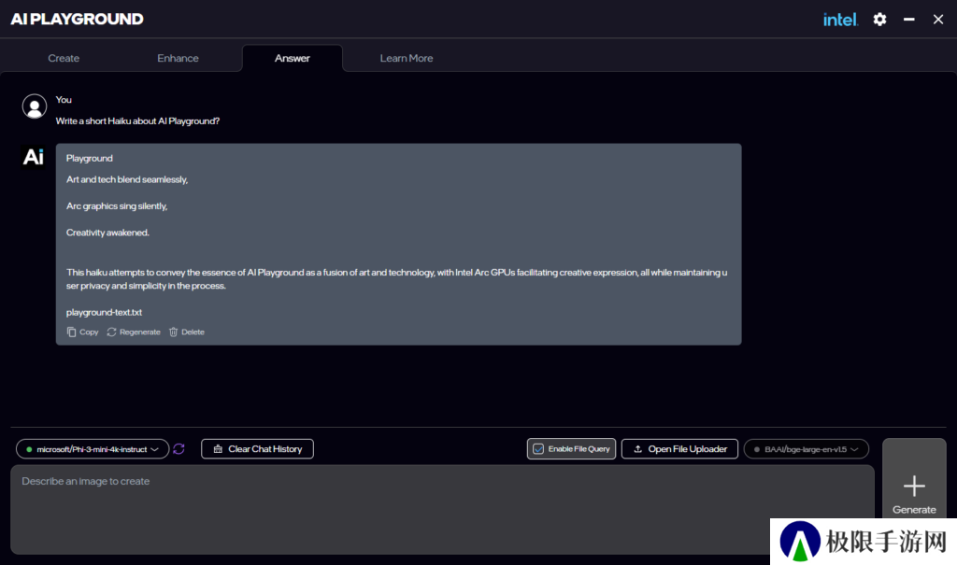957x565 pixels.
Task: Expand the microsoft/Phi-3-mini-4k-instruct model dropdown
Action: pos(93,449)
